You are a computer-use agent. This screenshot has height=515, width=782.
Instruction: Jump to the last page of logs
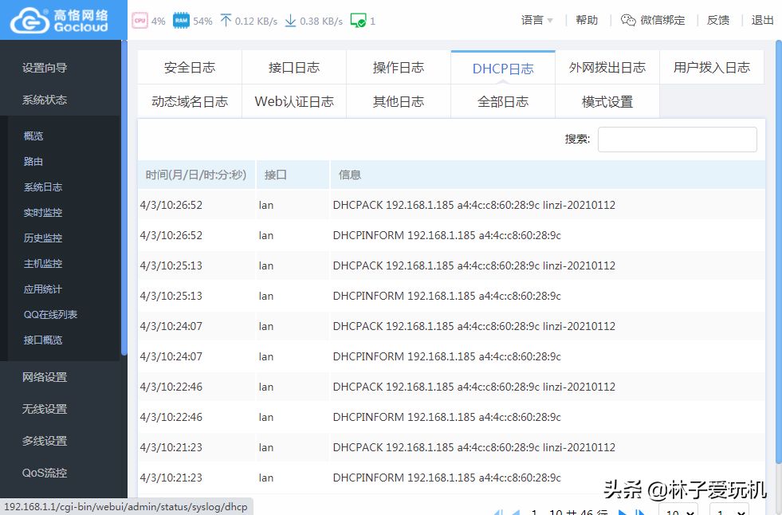640,512
